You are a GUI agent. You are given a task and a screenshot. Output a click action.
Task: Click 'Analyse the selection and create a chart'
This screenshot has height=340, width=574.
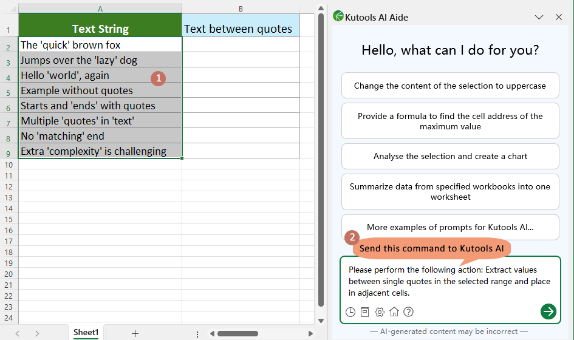coord(450,157)
